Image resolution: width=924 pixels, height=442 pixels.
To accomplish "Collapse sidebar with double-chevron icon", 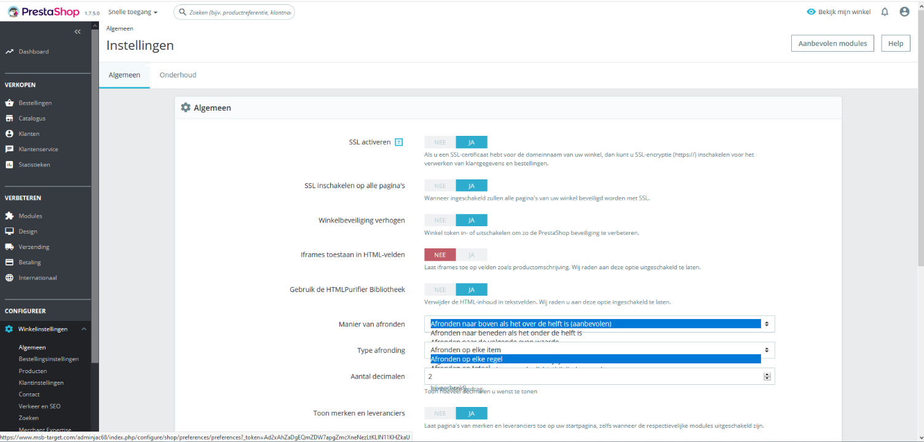I will [x=77, y=31].
